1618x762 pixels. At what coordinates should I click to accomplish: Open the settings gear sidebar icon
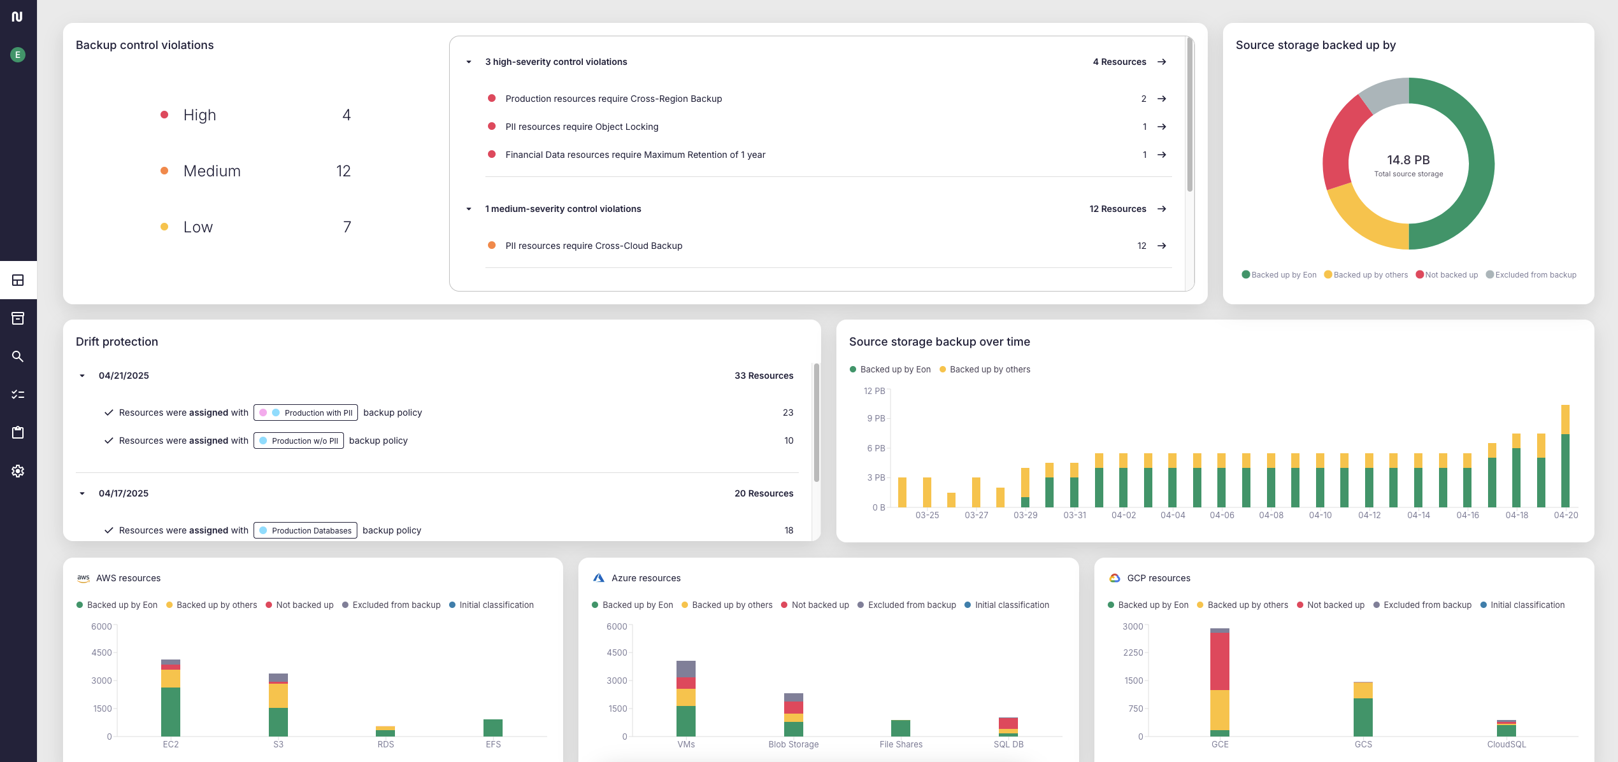18,471
